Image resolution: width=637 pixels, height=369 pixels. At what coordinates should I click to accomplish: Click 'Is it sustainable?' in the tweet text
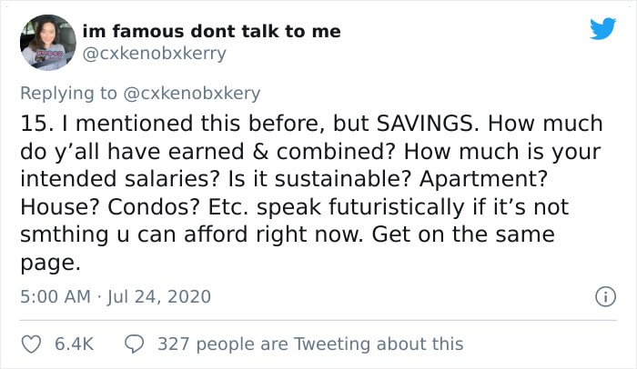tap(321, 179)
